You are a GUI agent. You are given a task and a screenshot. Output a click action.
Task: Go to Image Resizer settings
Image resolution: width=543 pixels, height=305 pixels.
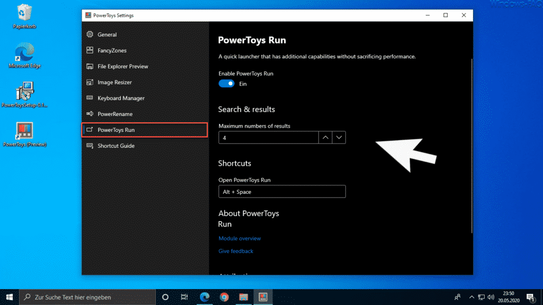tap(145, 82)
